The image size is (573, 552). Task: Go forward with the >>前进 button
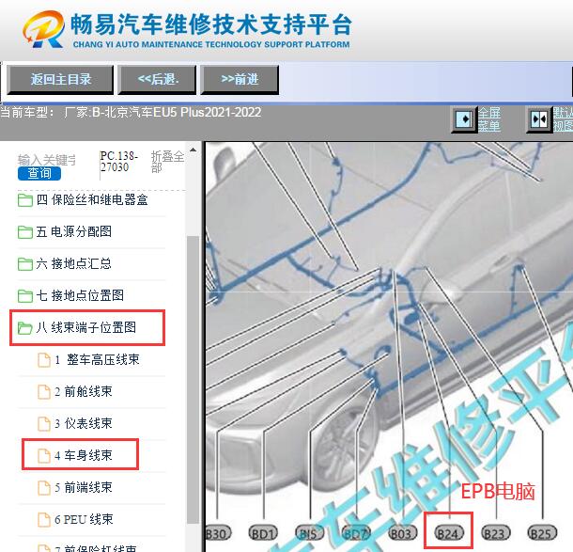coord(240,79)
